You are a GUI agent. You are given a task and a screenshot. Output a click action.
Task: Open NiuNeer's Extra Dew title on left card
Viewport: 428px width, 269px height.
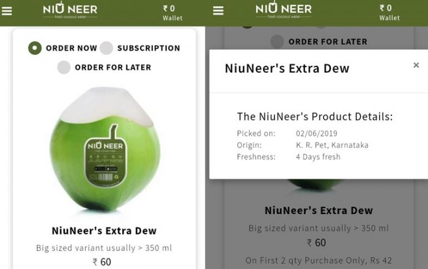click(x=105, y=231)
